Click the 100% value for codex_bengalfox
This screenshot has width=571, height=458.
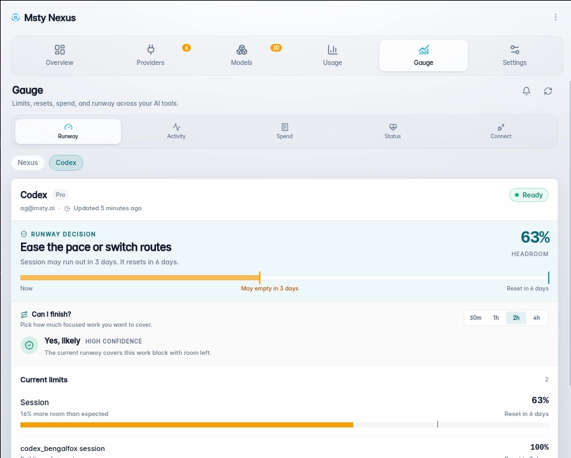(x=539, y=447)
